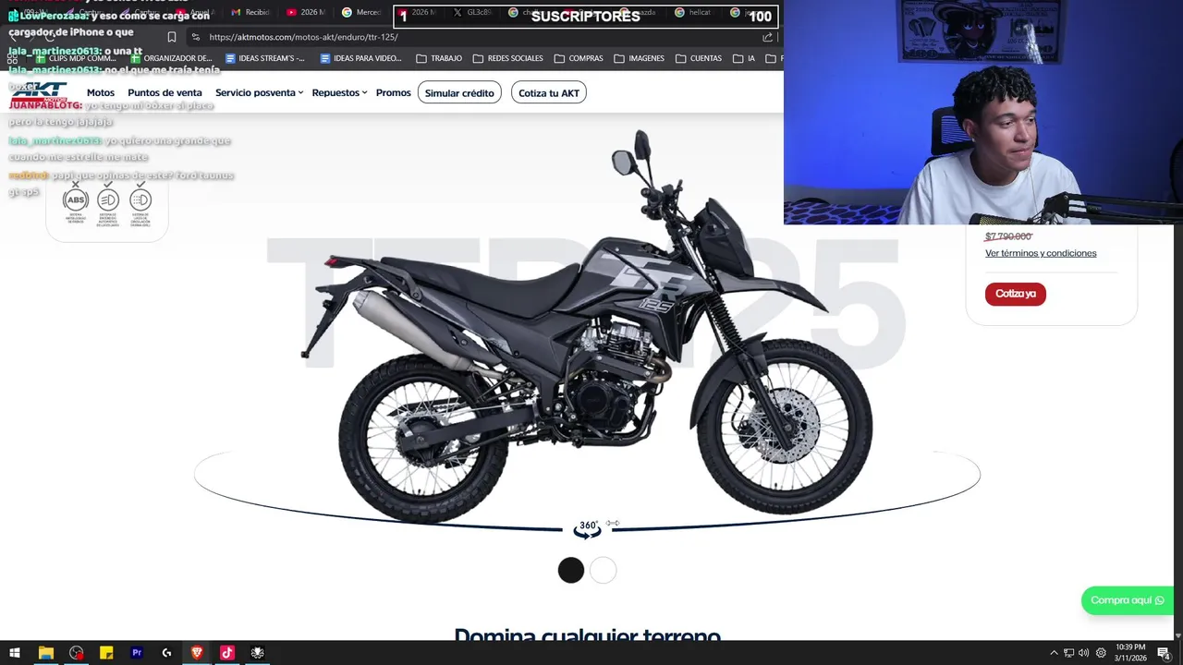The height and width of the screenshot is (665, 1183).
Task: Click the AKT Motos logo
Action: tap(39, 92)
